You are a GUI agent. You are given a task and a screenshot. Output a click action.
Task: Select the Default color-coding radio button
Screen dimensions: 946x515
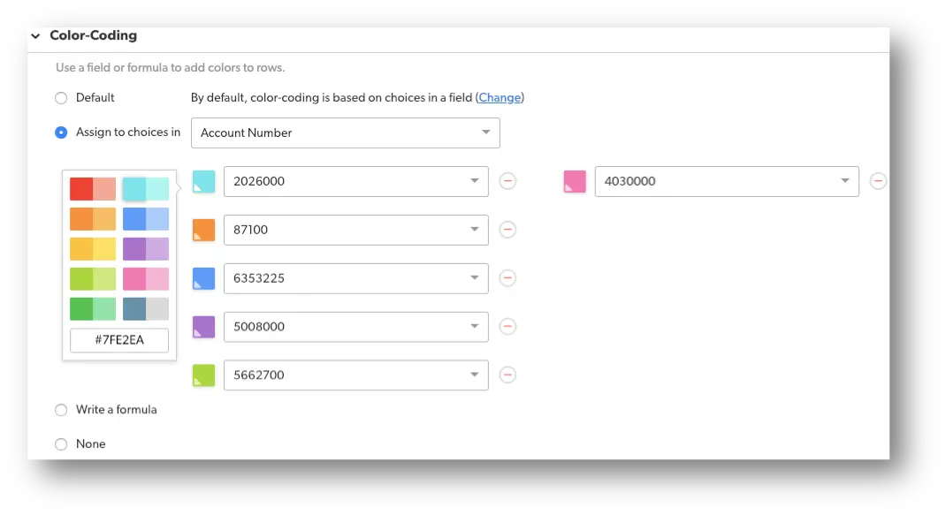tap(61, 98)
